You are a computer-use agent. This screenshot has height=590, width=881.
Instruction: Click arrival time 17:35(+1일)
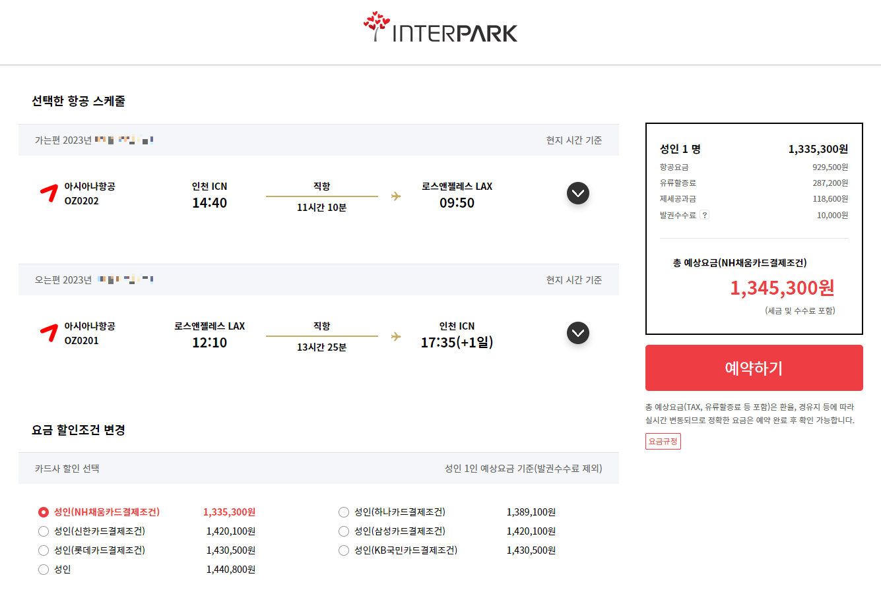[x=457, y=343]
